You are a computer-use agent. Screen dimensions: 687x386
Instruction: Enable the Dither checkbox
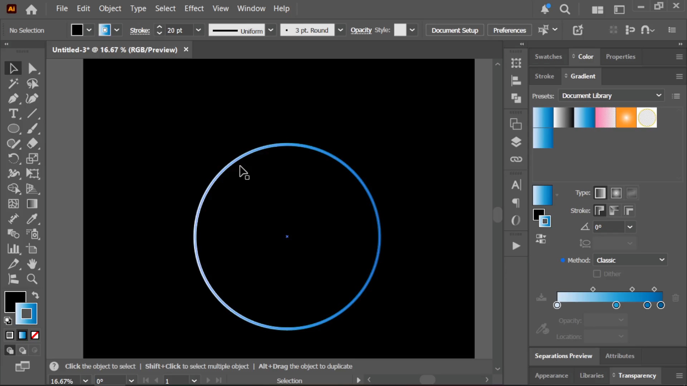pos(596,274)
